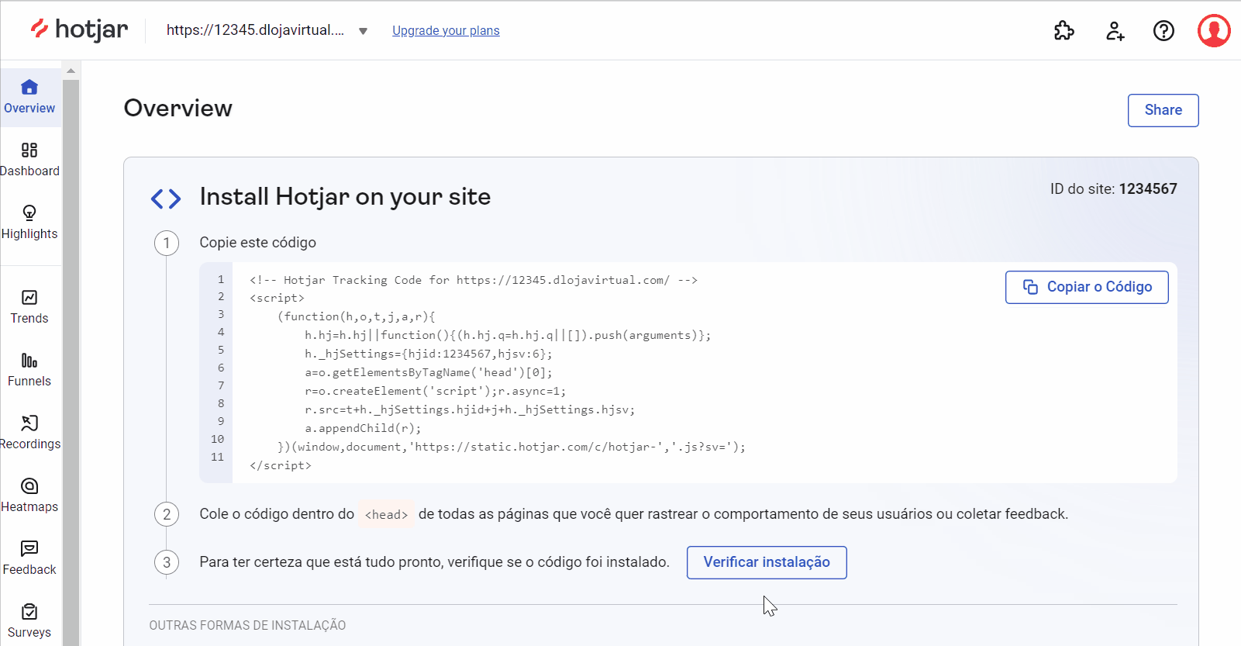Click Copiar o Código button
The height and width of the screenshot is (646, 1241).
(x=1087, y=287)
